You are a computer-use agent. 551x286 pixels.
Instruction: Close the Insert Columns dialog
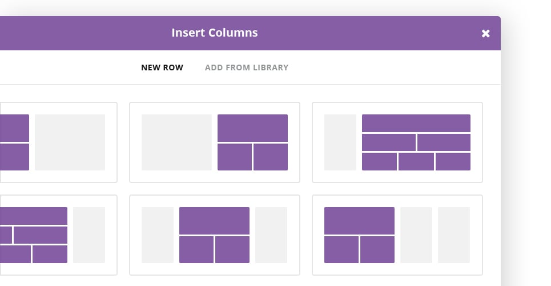coord(485,33)
